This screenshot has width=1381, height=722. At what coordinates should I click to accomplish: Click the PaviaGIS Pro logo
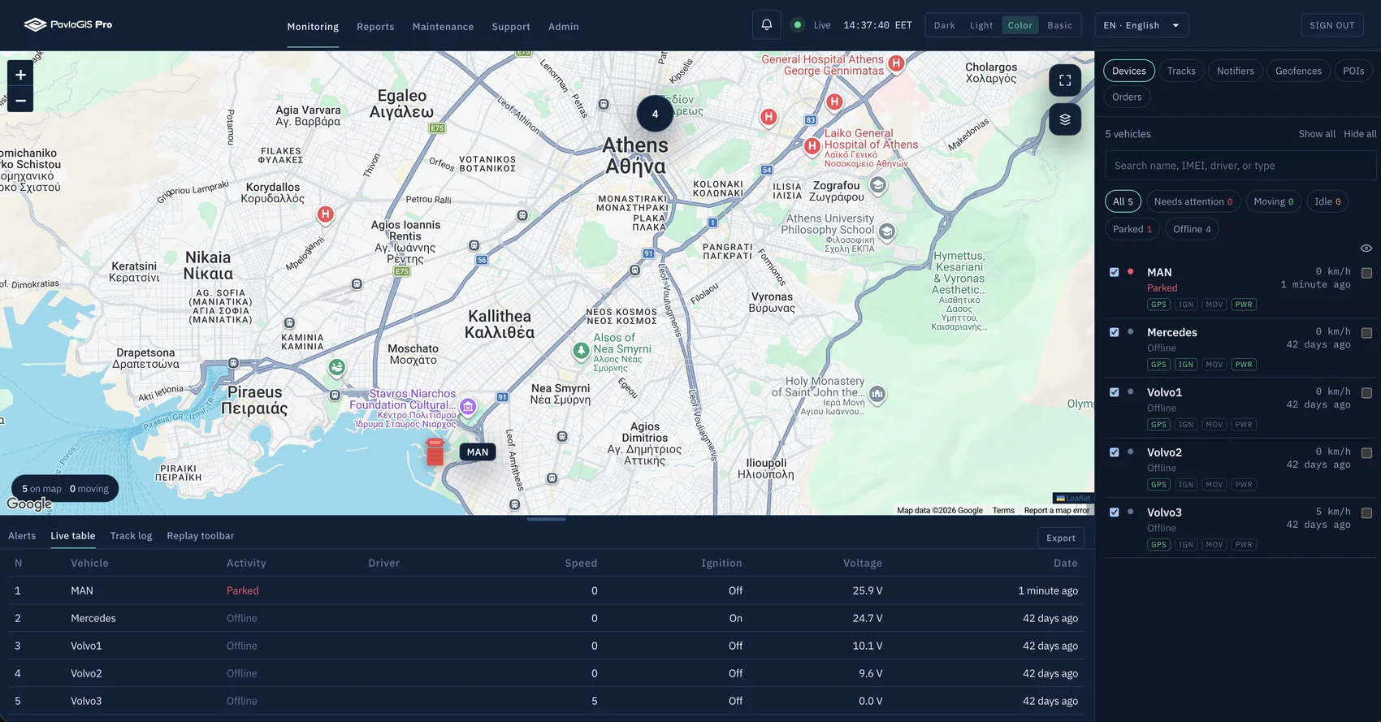pos(68,24)
